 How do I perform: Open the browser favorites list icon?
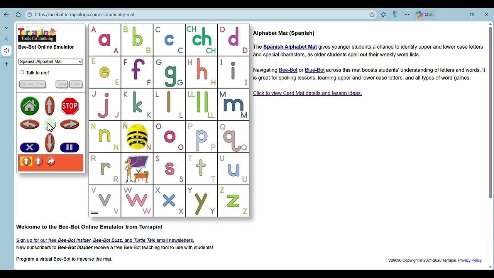[x=384, y=15]
